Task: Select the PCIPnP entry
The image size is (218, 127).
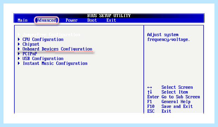Action: [30, 54]
